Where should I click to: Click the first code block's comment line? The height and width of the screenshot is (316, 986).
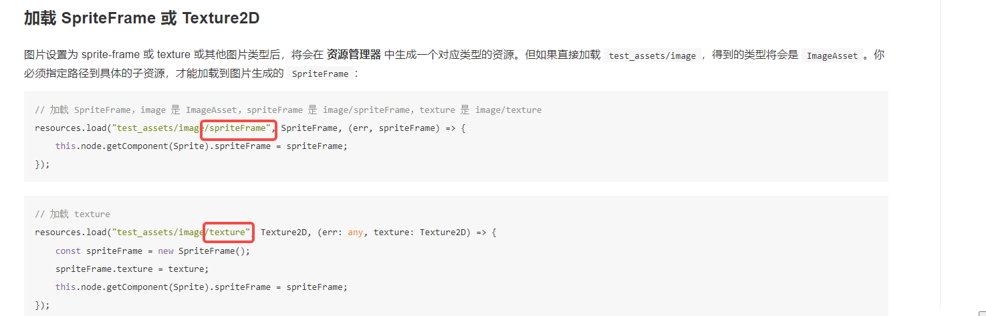(288, 110)
